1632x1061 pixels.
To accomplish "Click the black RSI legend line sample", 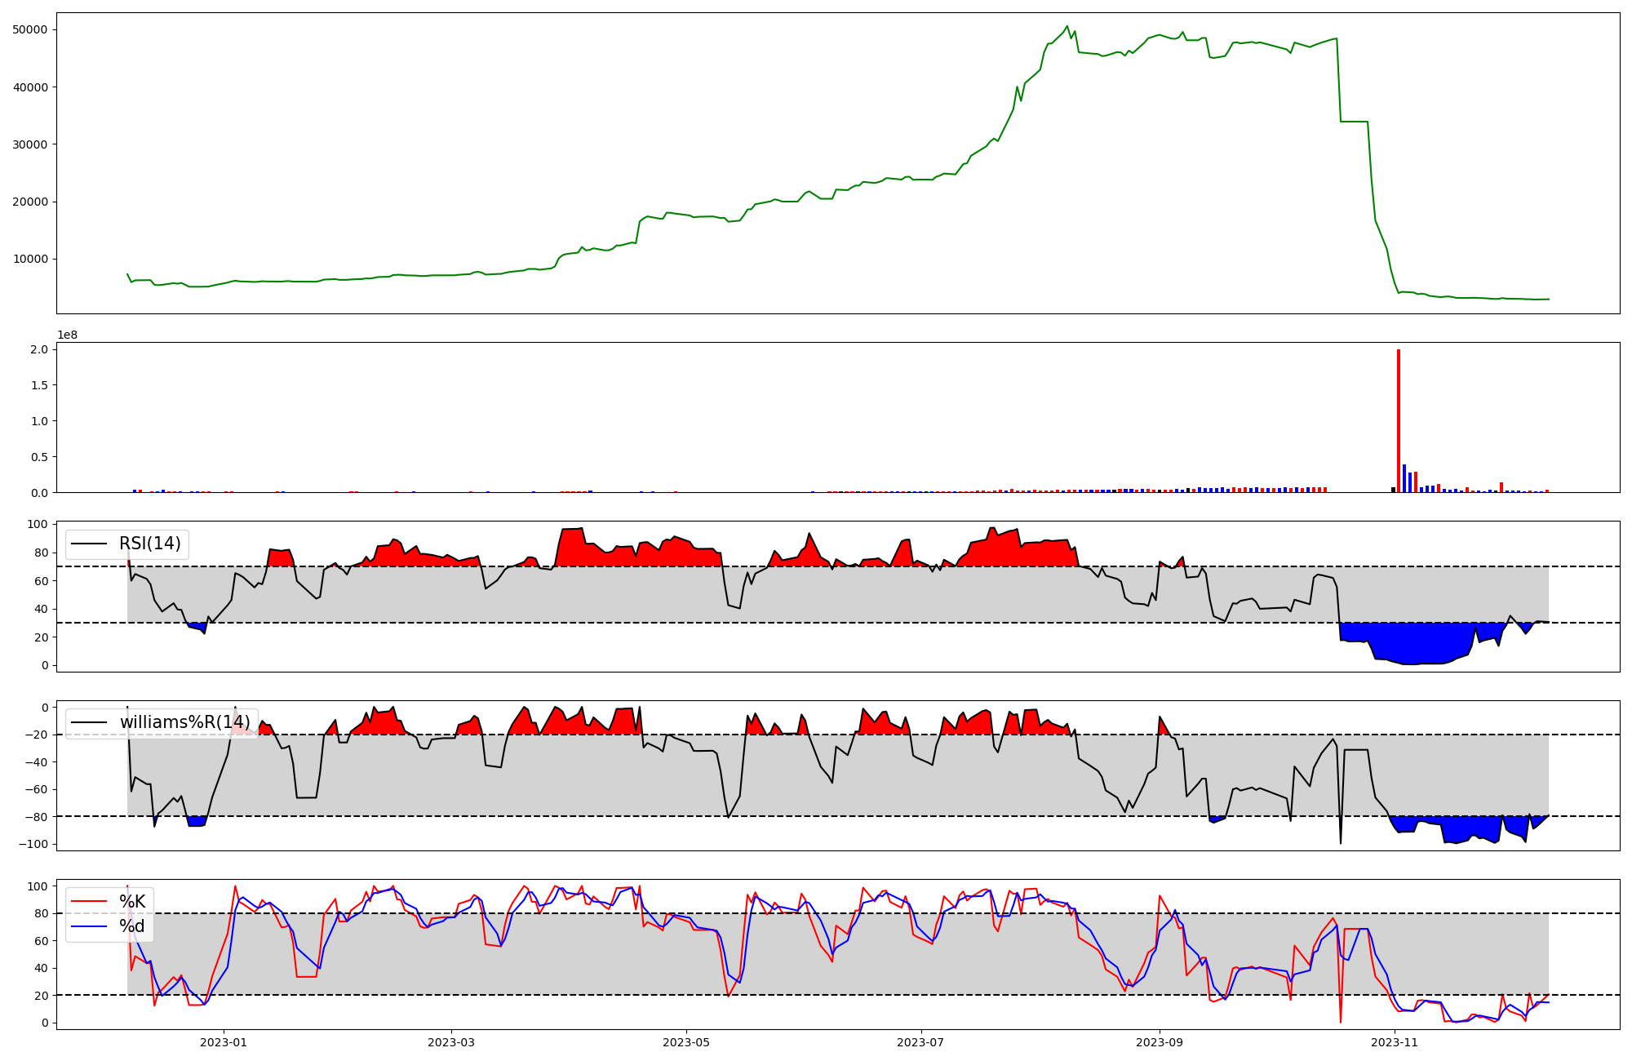I will coord(90,544).
